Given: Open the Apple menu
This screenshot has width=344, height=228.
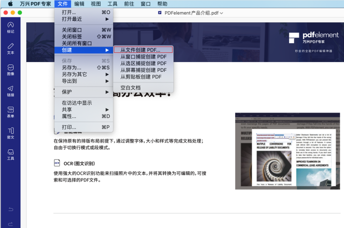Looking at the screenshot, I should click(10, 4).
